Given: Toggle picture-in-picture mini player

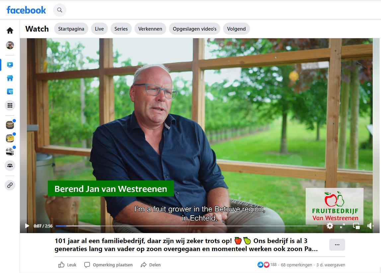Looking at the screenshot, I should (356, 226).
